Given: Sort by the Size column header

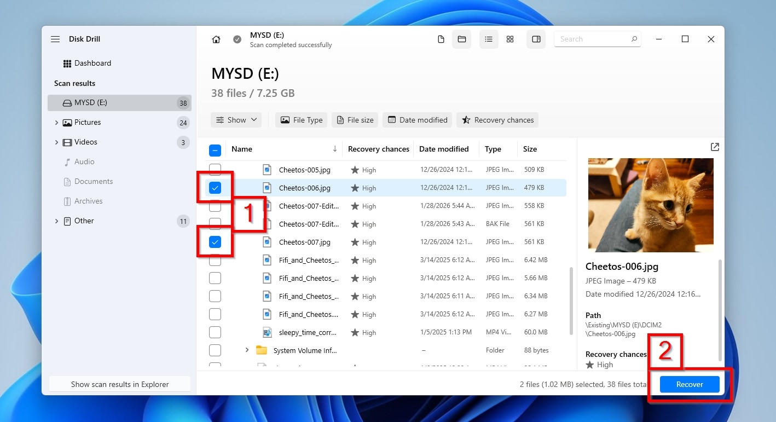Looking at the screenshot, I should (x=530, y=149).
